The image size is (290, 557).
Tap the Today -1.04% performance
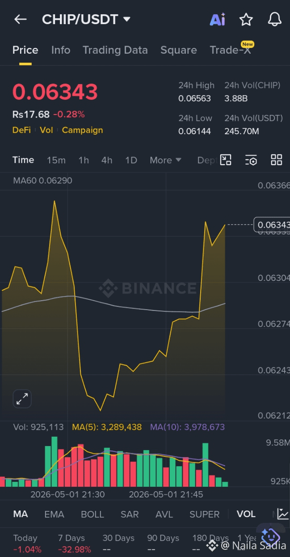pyautogui.click(x=27, y=544)
